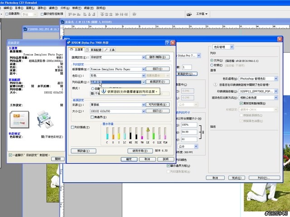
Task: Click the yellow Y ink level bar
Action: (119, 133)
